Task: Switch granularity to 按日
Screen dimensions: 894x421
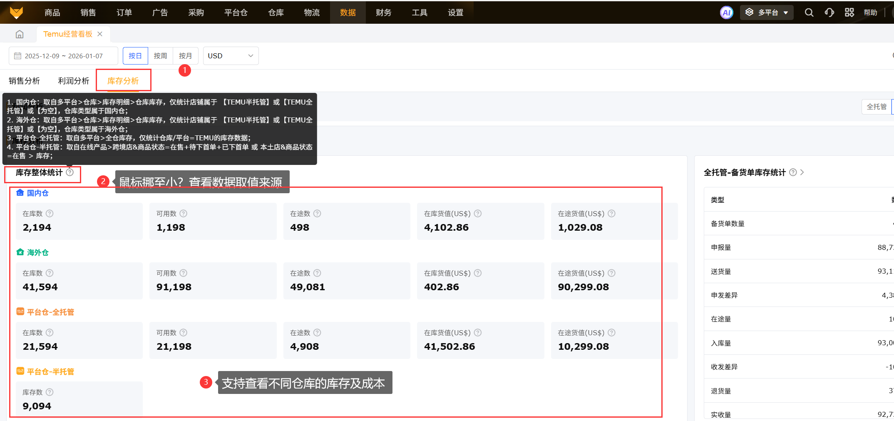Action: [x=135, y=56]
